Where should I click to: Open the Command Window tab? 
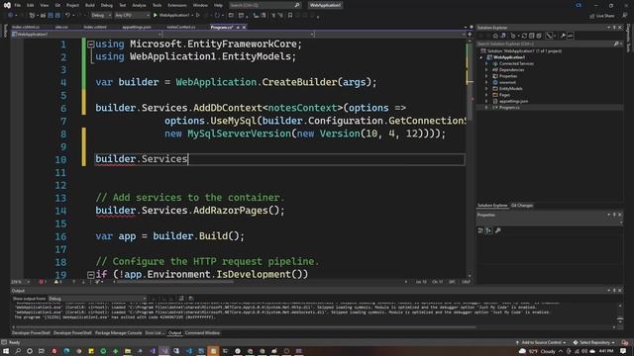coord(202,333)
